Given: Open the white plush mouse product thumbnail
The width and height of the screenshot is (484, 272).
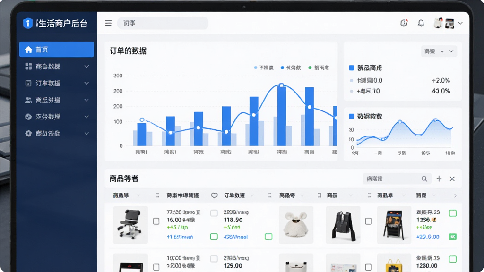Looking at the screenshot, I should pyautogui.click(x=296, y=225).
